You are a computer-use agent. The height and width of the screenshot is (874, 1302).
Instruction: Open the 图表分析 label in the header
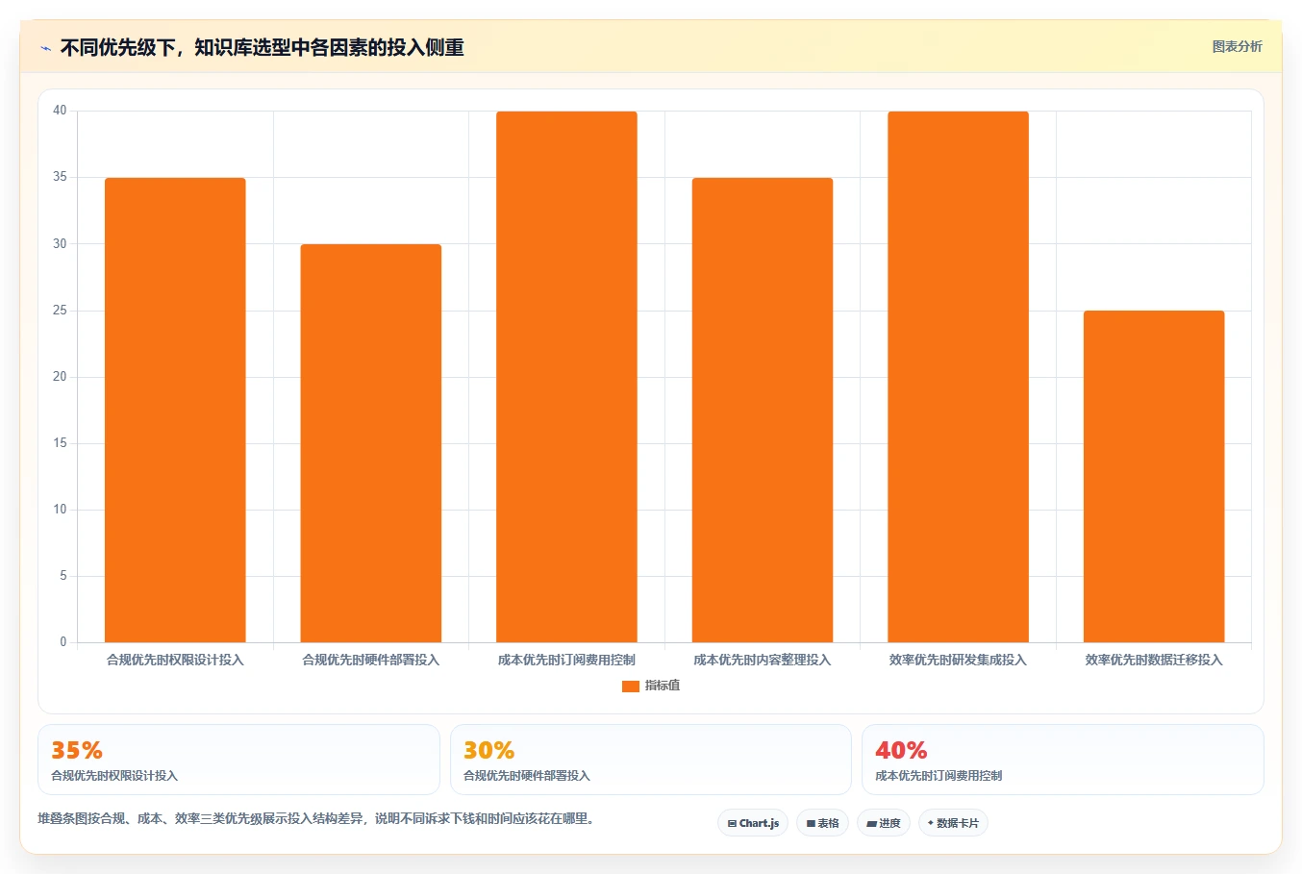(x=1237, y=46)
